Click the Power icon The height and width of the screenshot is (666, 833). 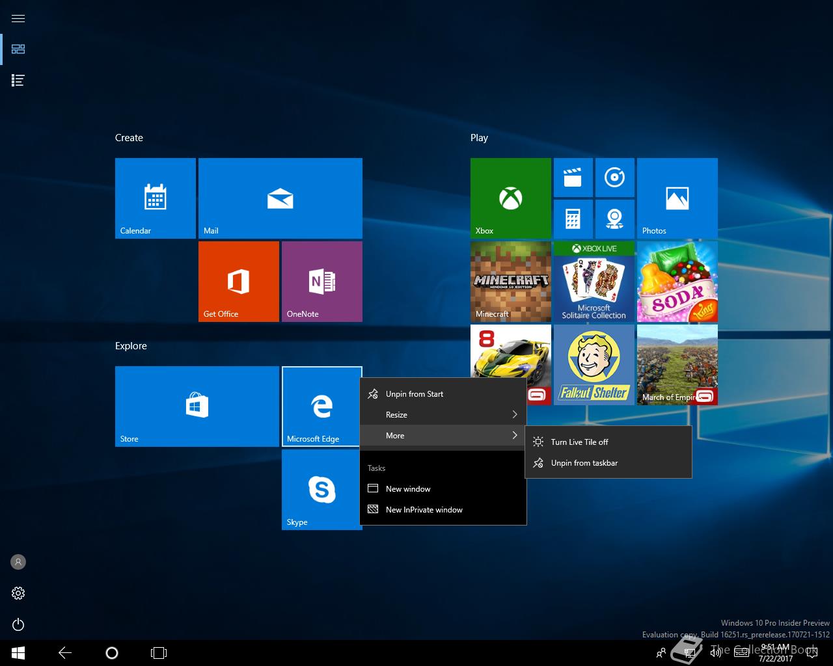pos(18,625)
